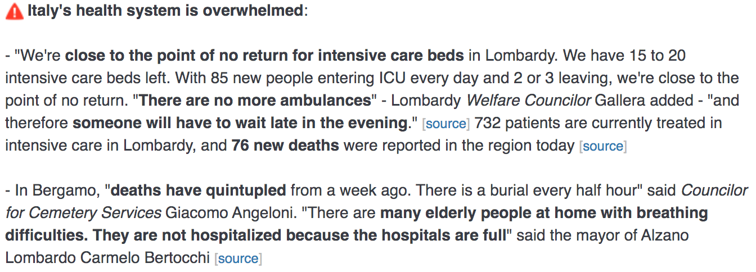Click the red warning triangle icon

(15, 12)
